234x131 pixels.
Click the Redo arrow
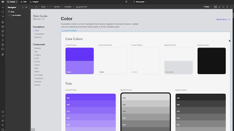pos(36,7)
